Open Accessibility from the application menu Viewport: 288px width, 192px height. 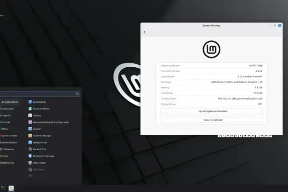point(37,102)
